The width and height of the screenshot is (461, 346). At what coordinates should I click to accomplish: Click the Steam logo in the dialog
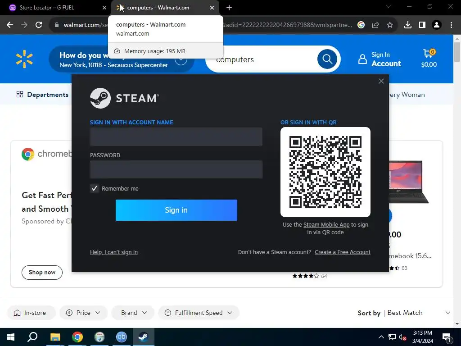pos(124,98)
